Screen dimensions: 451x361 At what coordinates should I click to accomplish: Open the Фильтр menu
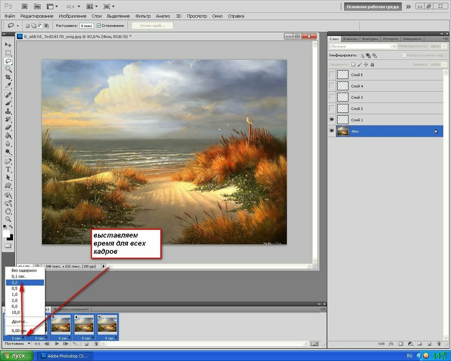[143, 16]
